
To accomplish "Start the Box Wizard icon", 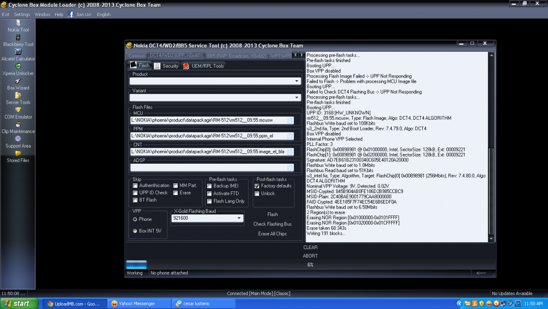I will tap(18, 81).
